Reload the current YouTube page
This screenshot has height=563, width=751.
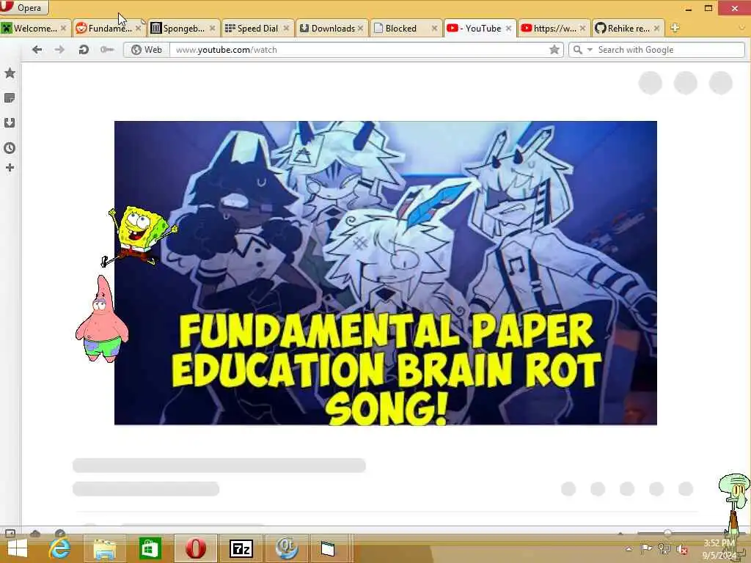pyautogui.click(x=84, y=50)
